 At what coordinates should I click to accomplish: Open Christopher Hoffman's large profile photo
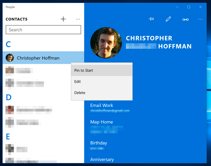(x=106, y=43)
